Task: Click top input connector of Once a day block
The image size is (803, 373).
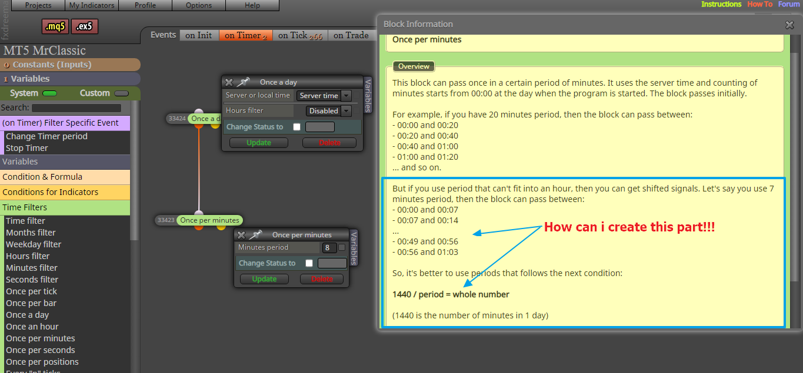Action: (199, 112)
